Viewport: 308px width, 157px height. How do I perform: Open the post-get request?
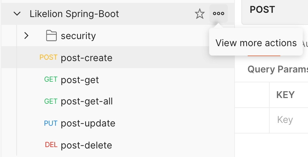click(x=80, y=80)
